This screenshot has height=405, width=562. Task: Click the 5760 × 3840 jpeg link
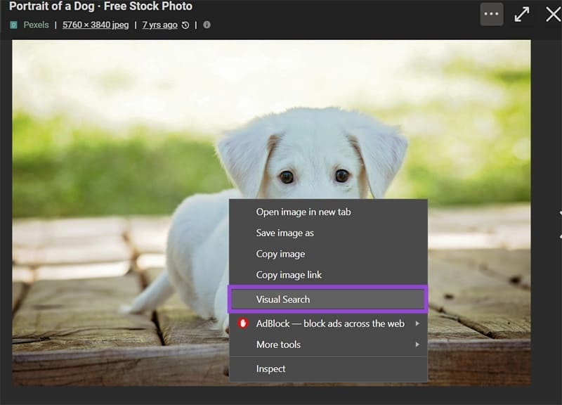95,25
